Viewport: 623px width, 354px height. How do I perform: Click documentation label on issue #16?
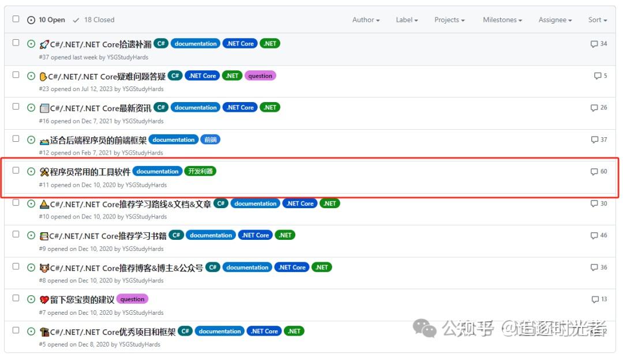point(196,107)
